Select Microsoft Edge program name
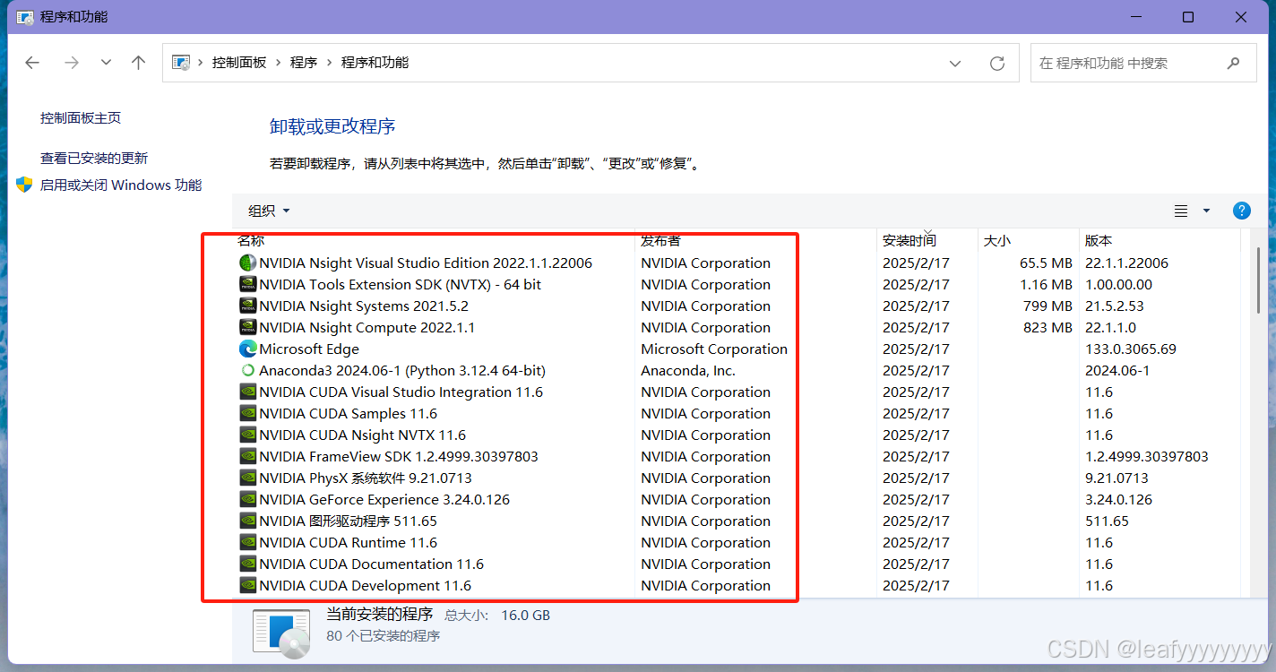Screen dimensions: 1276x672 [x=309, y=349]
